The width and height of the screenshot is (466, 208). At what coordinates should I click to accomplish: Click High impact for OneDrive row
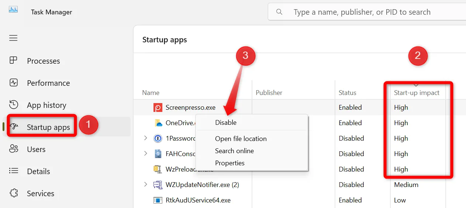click(401, 123)
